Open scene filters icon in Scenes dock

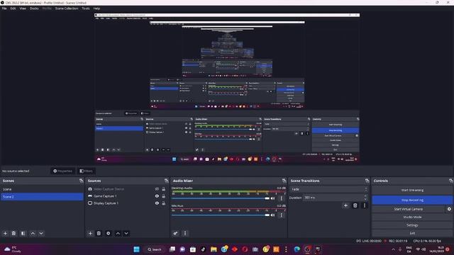coord(23,233)
